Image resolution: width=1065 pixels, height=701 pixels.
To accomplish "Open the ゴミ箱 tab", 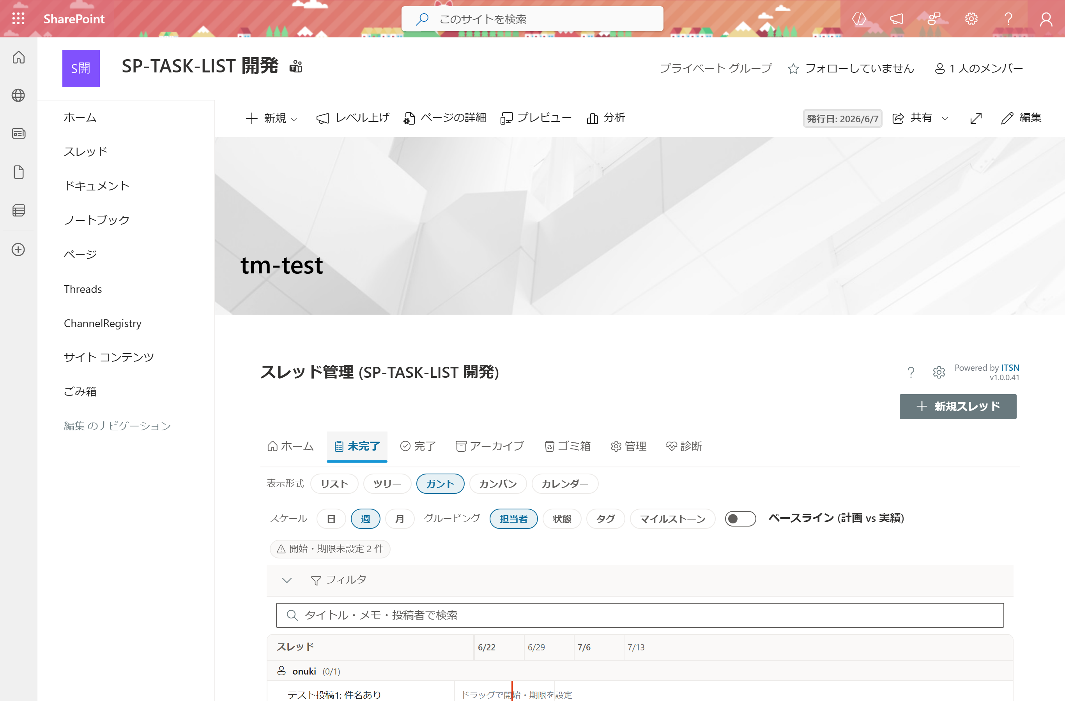I will (568, 446).
